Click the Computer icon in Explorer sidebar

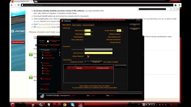[41, 84]
